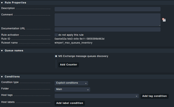
Task: Collapse the Conditions section triangle
Action: pos(2,77)
